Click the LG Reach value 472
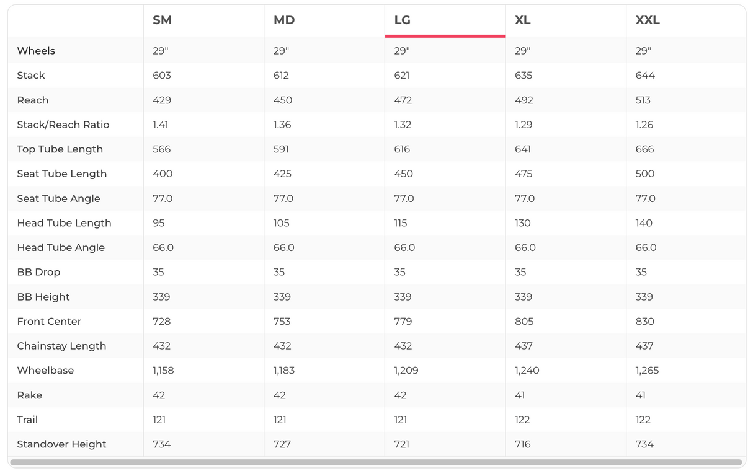The height and width of the screenshot is (471, 753). coord(403,100)
